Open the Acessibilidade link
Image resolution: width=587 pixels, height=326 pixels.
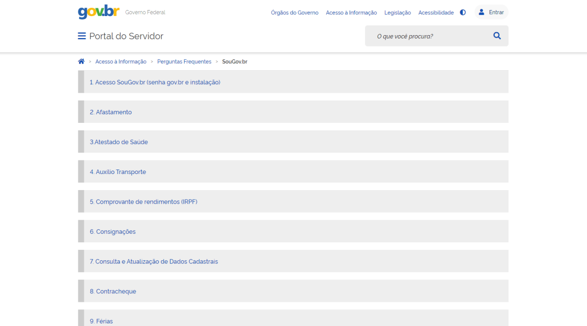(436, 13)
